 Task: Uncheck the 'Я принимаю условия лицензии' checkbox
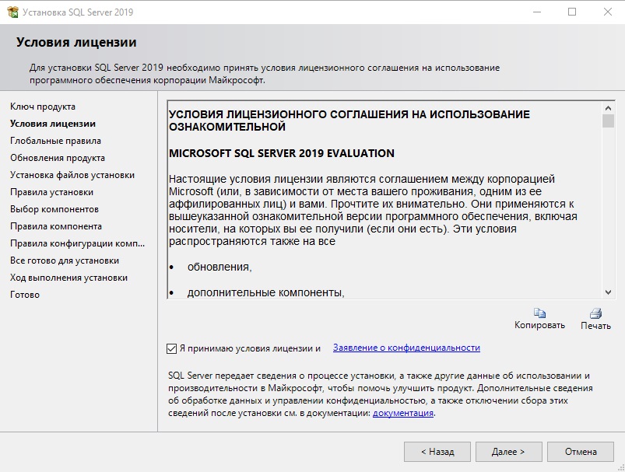coord(171,348)
